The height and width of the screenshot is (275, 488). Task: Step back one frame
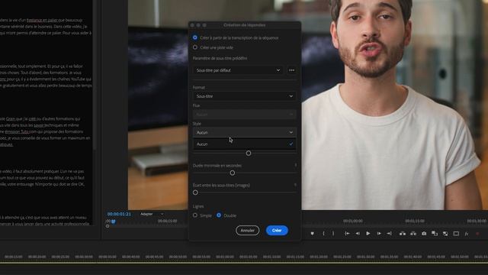(x=358, y=234)
